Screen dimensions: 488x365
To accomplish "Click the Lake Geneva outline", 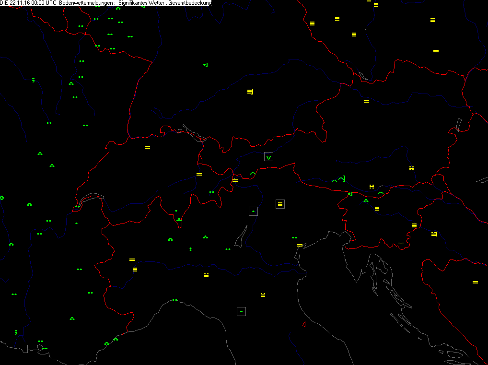I will 91,200.
